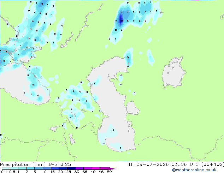This screenshot has width=224, height=173.
Task: Click the lightest 0.1–0.5 mm legend swatch
Action: click(6, 168)
